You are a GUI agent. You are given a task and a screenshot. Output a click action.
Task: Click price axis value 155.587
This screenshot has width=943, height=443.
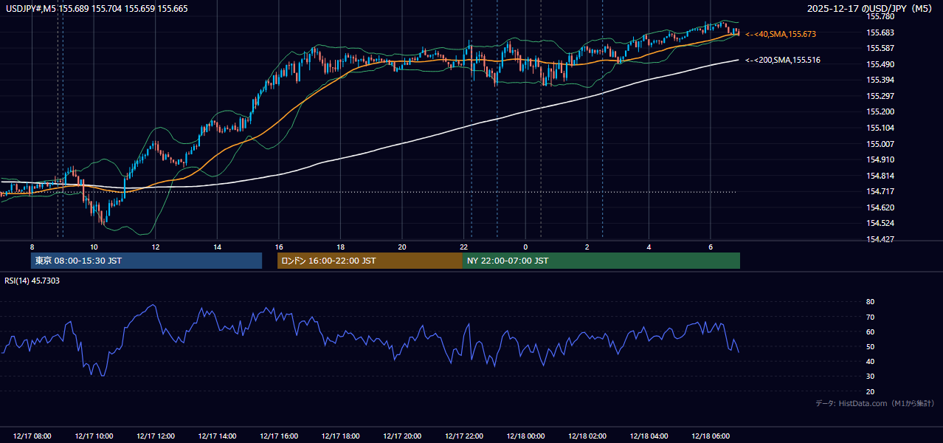[880, 48]
